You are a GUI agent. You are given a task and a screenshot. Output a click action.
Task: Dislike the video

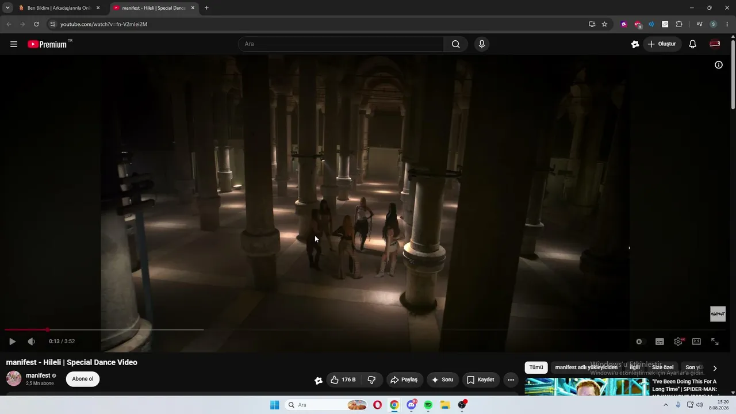[x=371, y=380]
